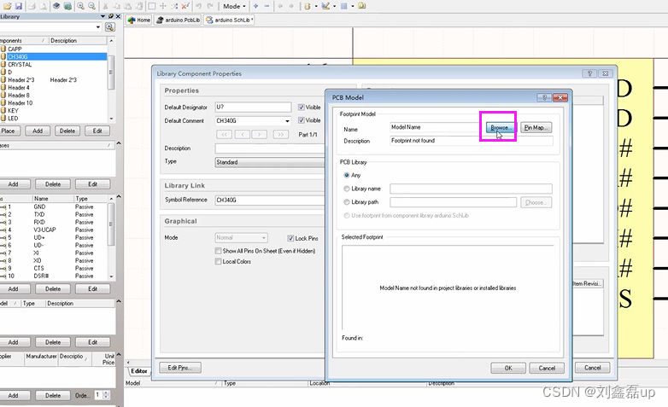Click the Move Selection cross icon
The height and width of the screenshot is (407, 668).
[x=163, y=6]
